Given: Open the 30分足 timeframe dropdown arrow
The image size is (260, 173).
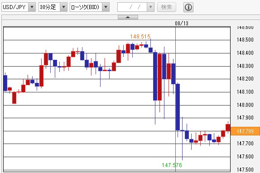Looking at the screenshot, I should click(x=63, y=7).
